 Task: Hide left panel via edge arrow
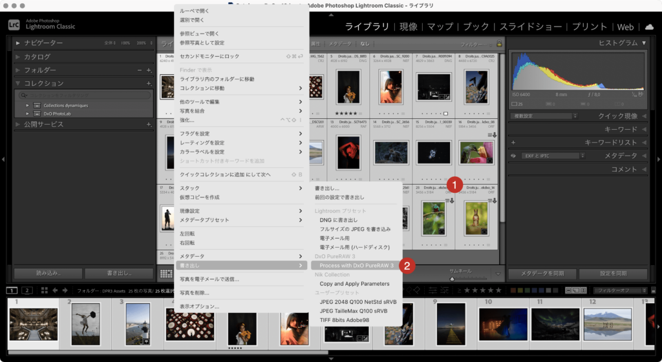coord(3,159)
